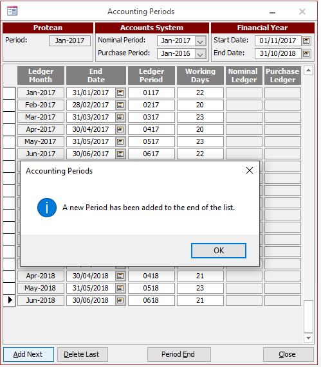
Task: Click the Period End button
Action: (179, 354)
